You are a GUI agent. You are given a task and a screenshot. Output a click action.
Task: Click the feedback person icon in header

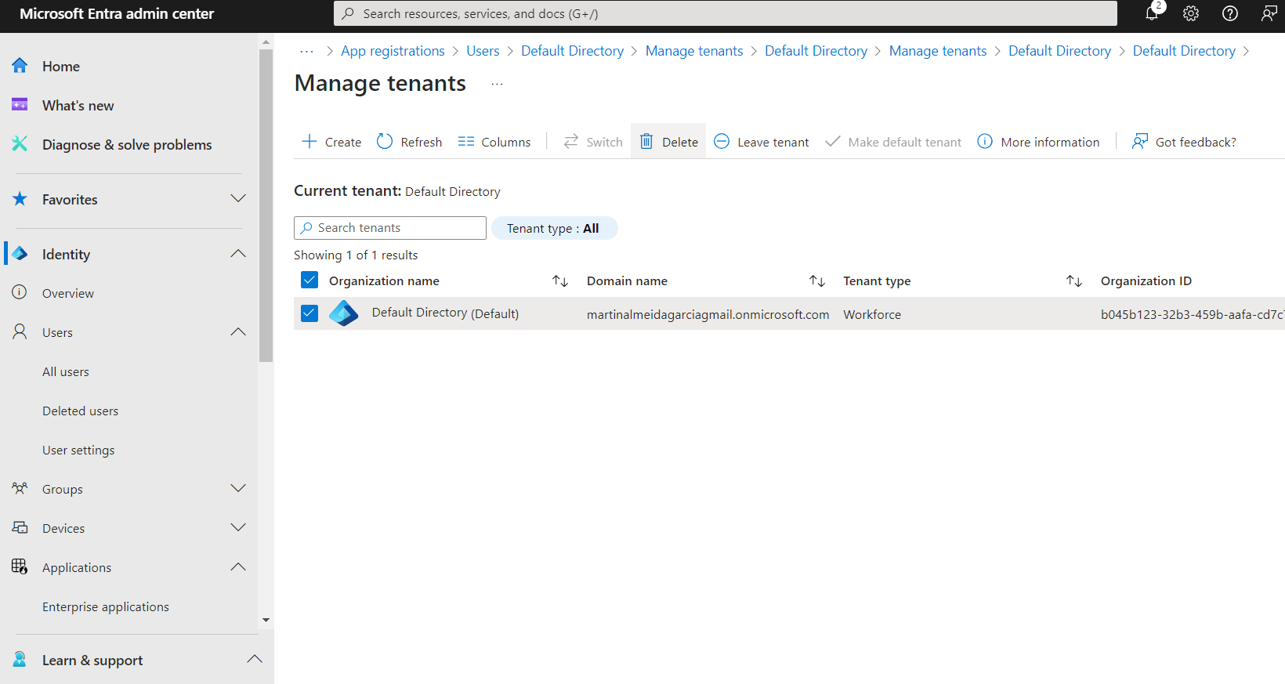(x=1269, y=13)
